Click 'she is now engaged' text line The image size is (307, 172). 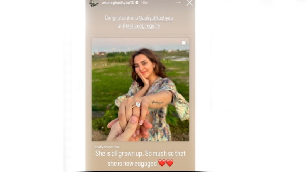(x=132, y=163)
